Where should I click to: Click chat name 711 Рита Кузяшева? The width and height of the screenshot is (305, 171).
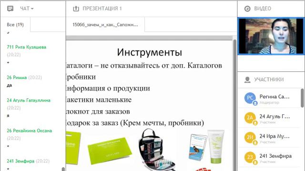click(27, 47)
